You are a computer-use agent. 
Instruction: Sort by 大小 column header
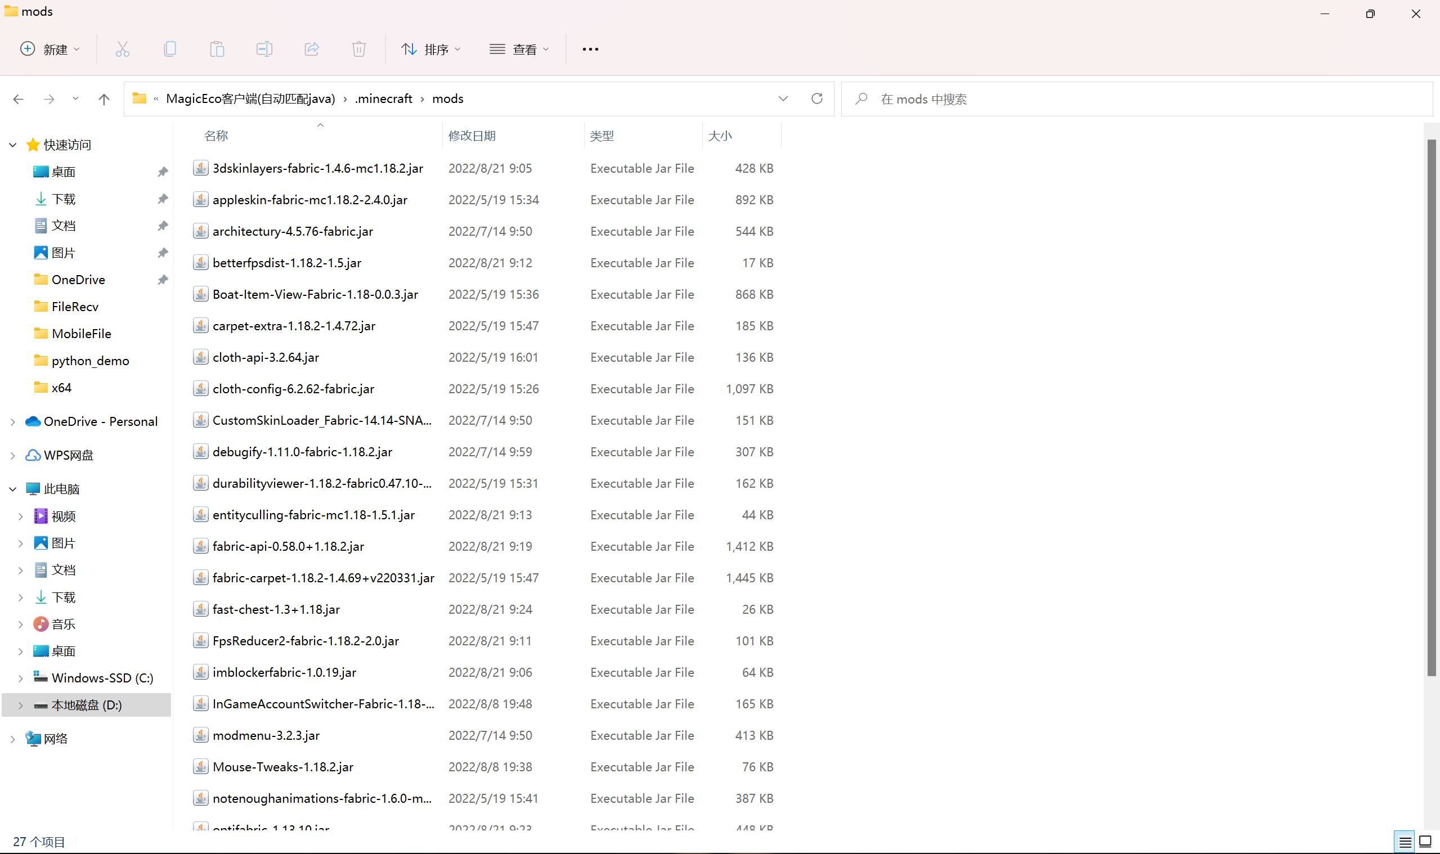(x=720, y=136)
